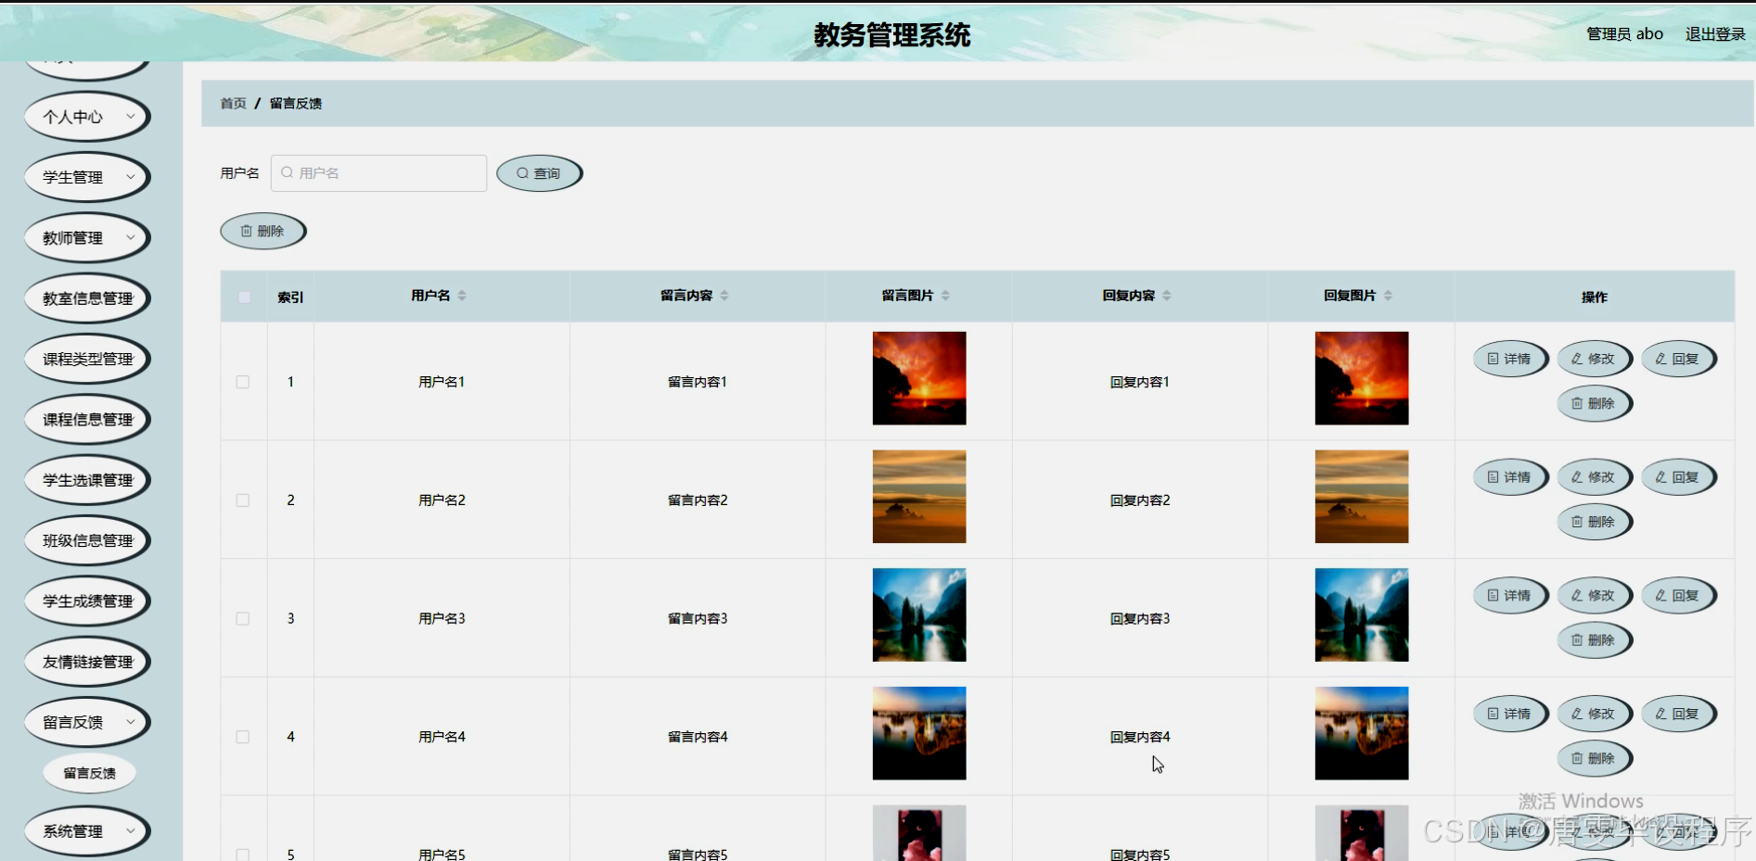Open 友情链接管理 in the sidebar

pyautogui.click(x=86, y=662)
